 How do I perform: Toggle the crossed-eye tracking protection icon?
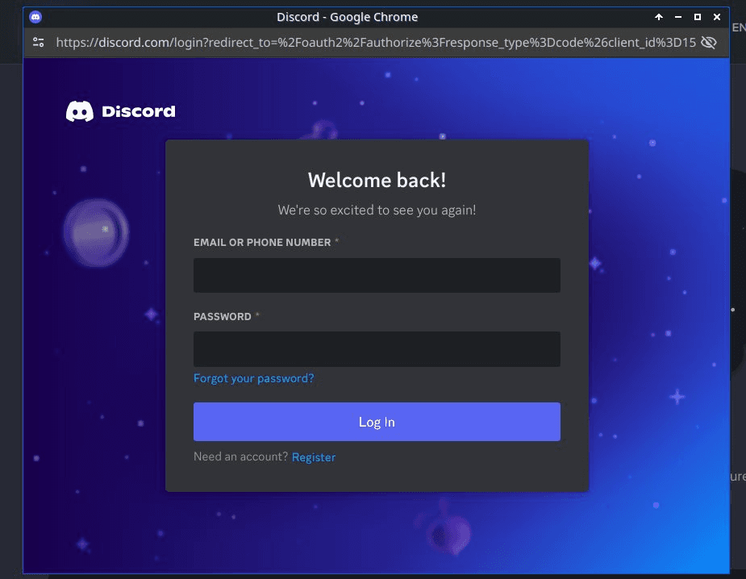(x=708, y=43)
